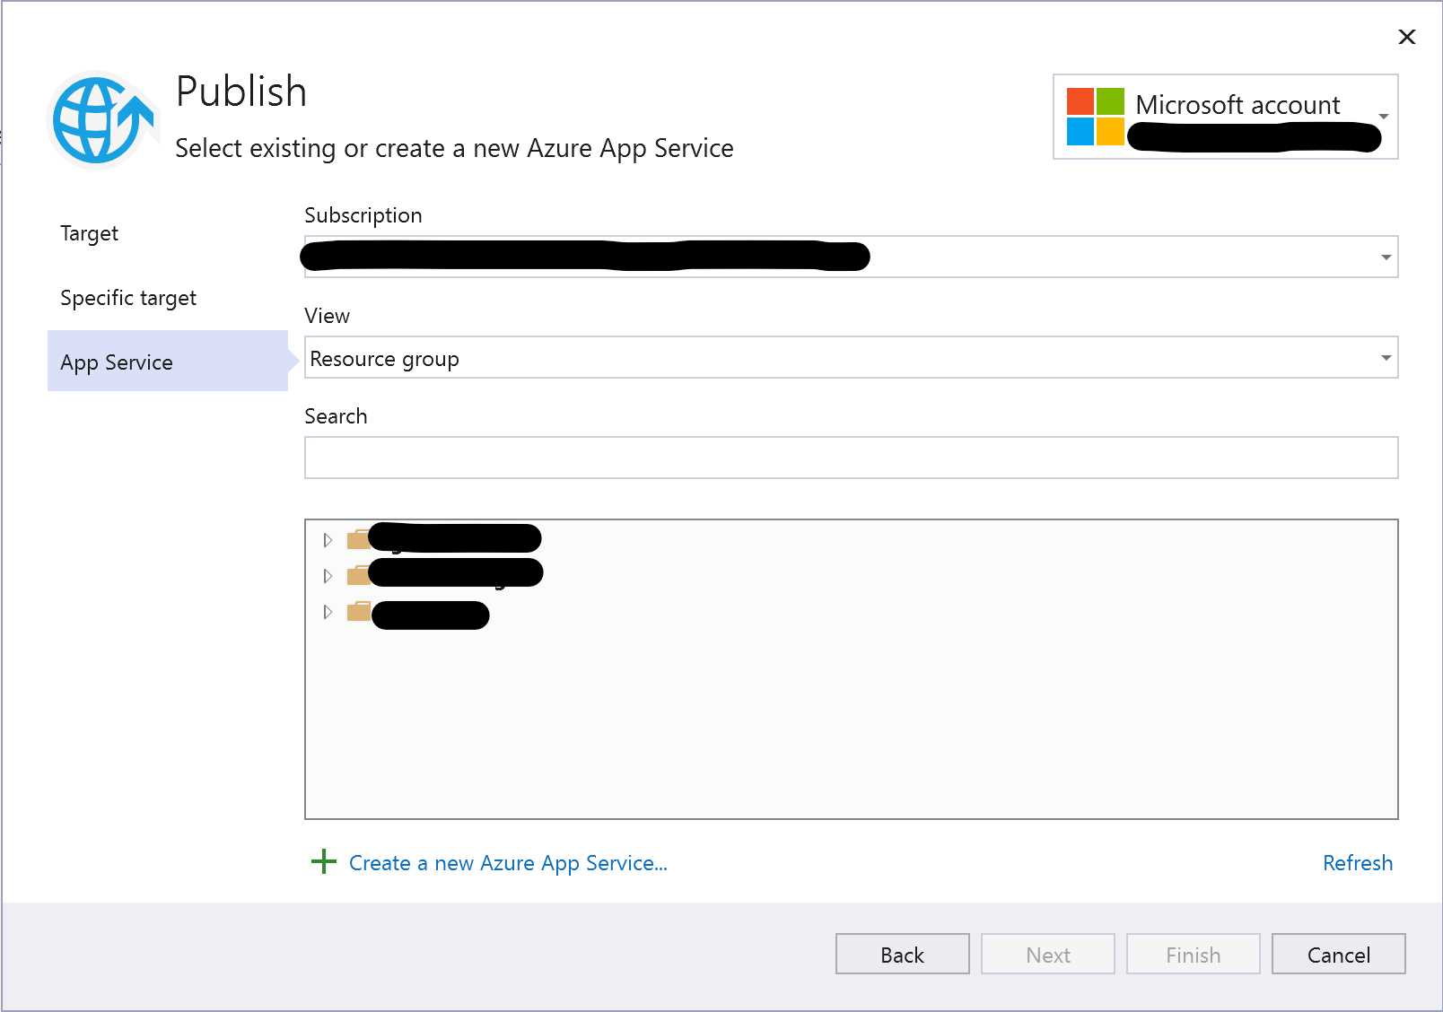
Task: Select the Specific target step in the sidebar
Action: click(128, 297)
